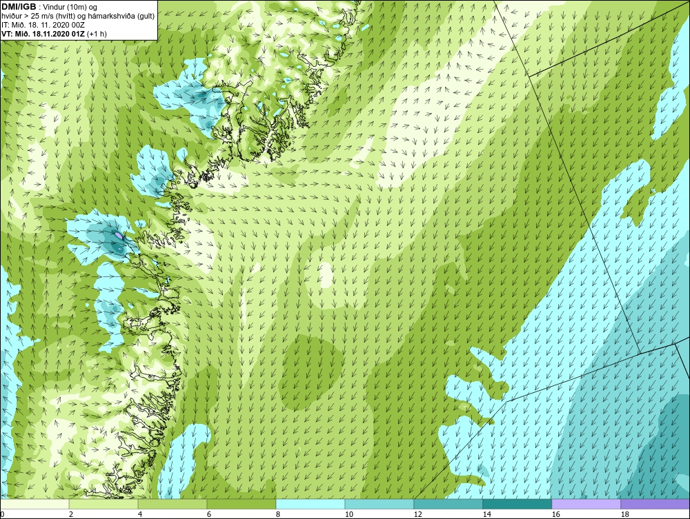Click the 6–8 m/s dark green swatch

pyautogui.click(x=241, y=504)
